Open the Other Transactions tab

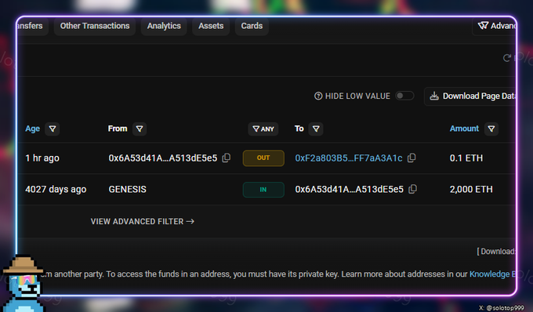click(x=95, y=26)
